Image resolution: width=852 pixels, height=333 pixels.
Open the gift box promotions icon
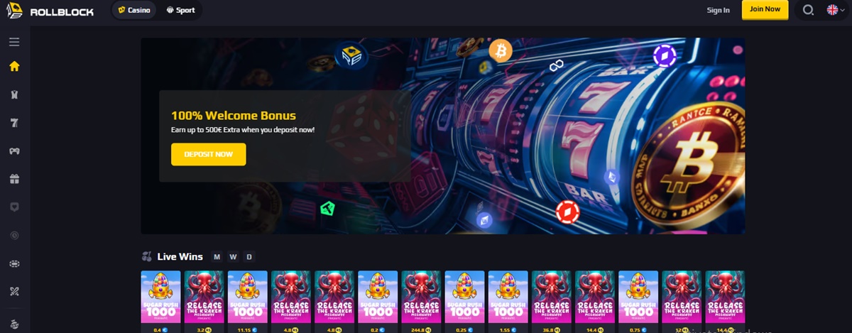(14, 179)
